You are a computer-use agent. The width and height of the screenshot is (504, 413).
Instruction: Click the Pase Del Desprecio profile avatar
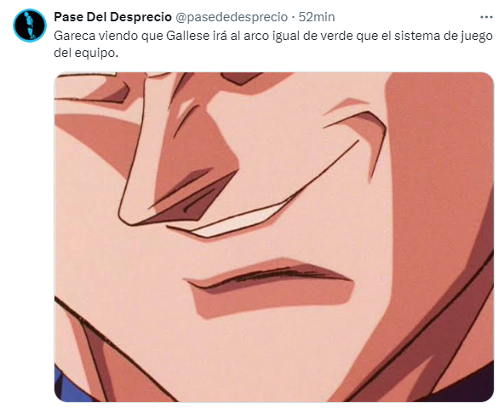30,26
